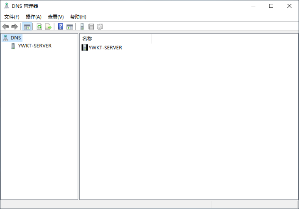Open the 帮助(H) menu
Viewport: 299px width, 209px height.
78,17
